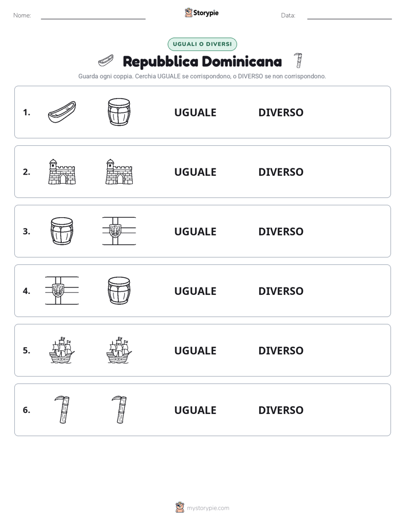Select UGUALE for row 5

[195, 350]
